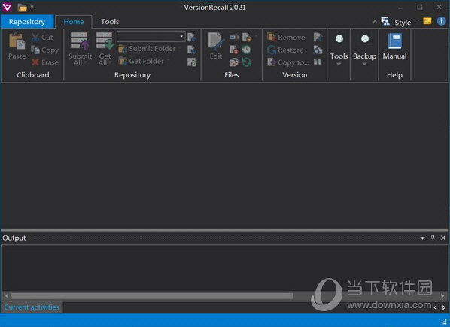Click the Submit Folder button
Viewport: 450px width, 327px height.
tap(147, 49)
